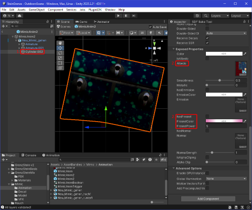252x210 pixels.
Task: Click the FresnelColor eyedropper icon
Action: pyautogui.click(x=245, y=121)
